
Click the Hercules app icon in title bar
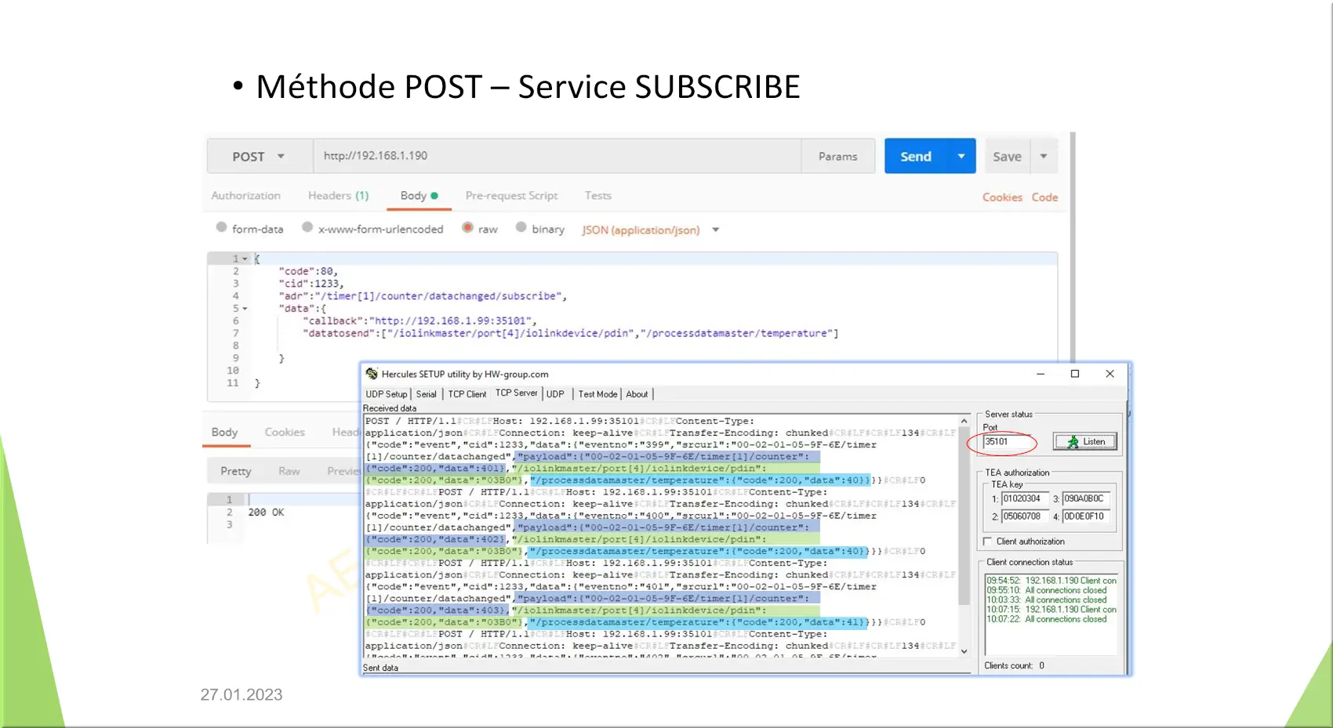tap(372, 374)
